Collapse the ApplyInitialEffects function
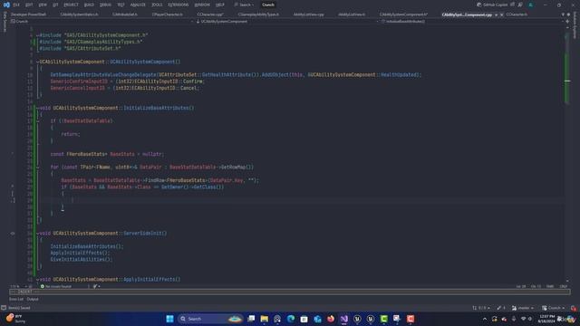This screenshot has height=326, width=580. point(37,280)
